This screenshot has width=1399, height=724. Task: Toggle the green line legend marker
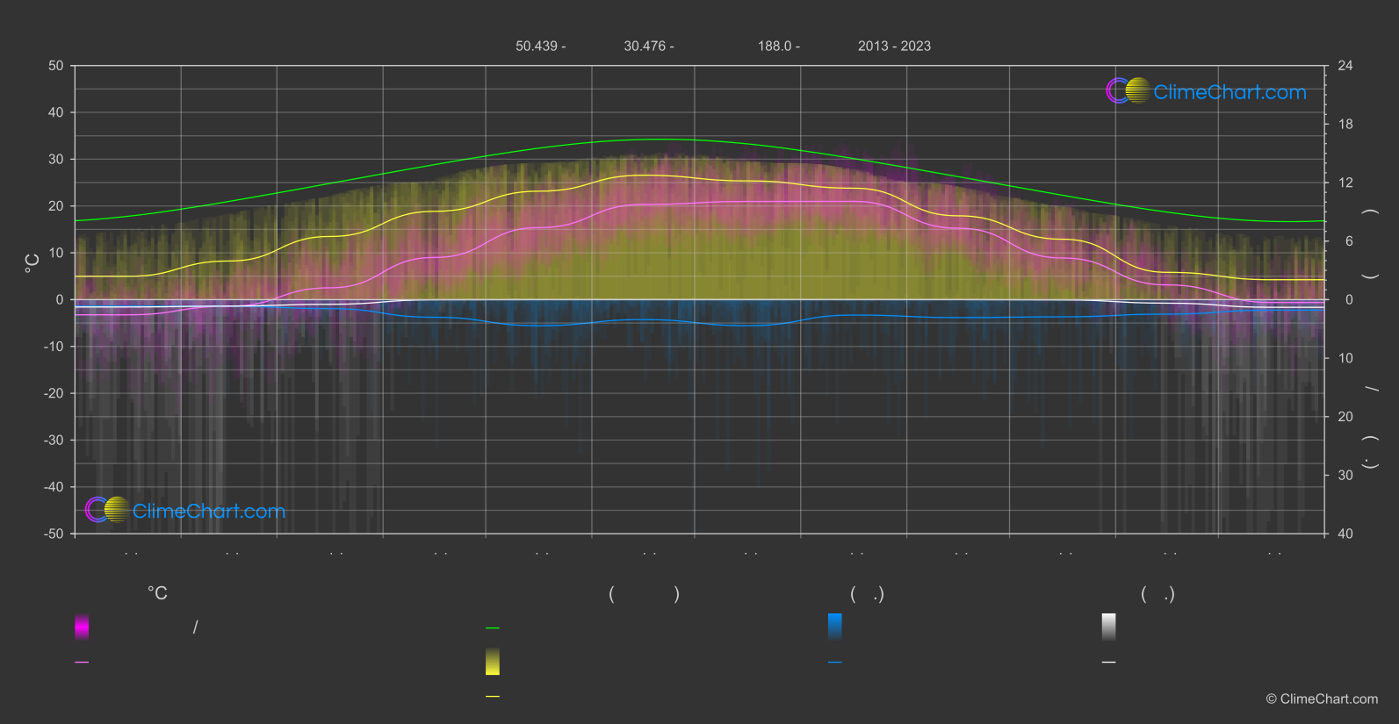(x=493, y=628)
